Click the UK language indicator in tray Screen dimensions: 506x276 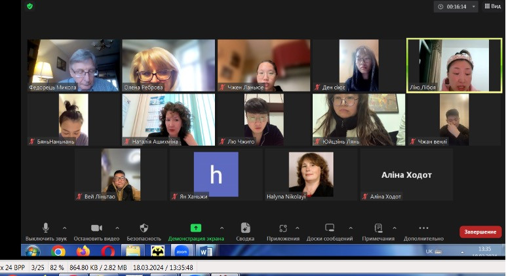[429, 251]
